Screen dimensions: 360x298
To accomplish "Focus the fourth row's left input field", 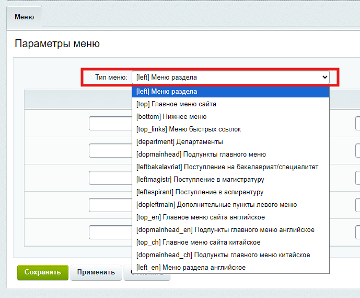I will point(111,205).
